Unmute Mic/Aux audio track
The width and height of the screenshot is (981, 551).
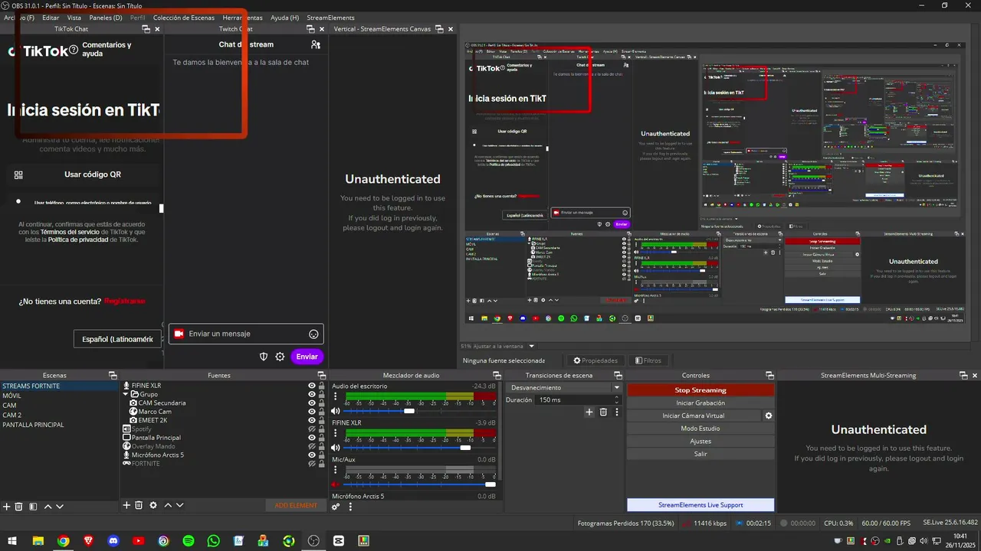click(x=336, y=484)
